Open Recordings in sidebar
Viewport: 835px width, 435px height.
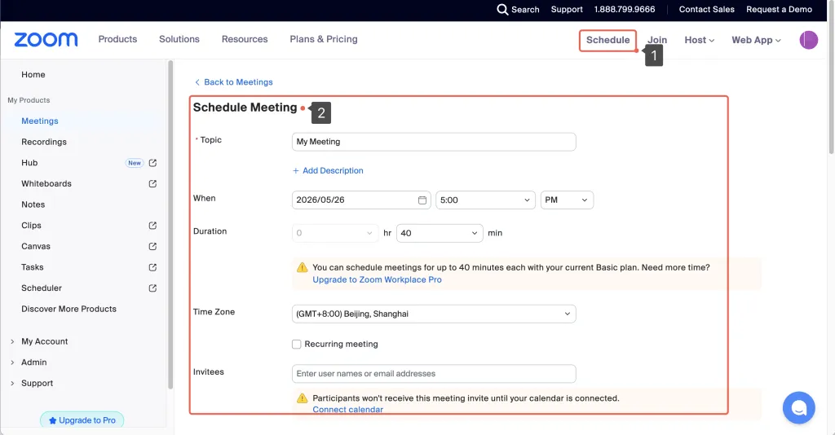point(44,142)
